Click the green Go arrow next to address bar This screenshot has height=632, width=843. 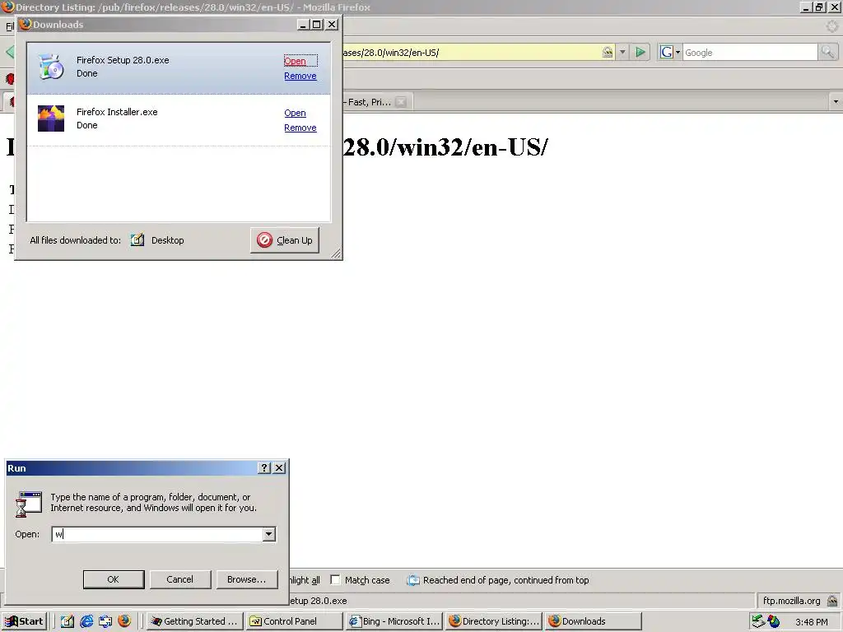tap(640, 52)
